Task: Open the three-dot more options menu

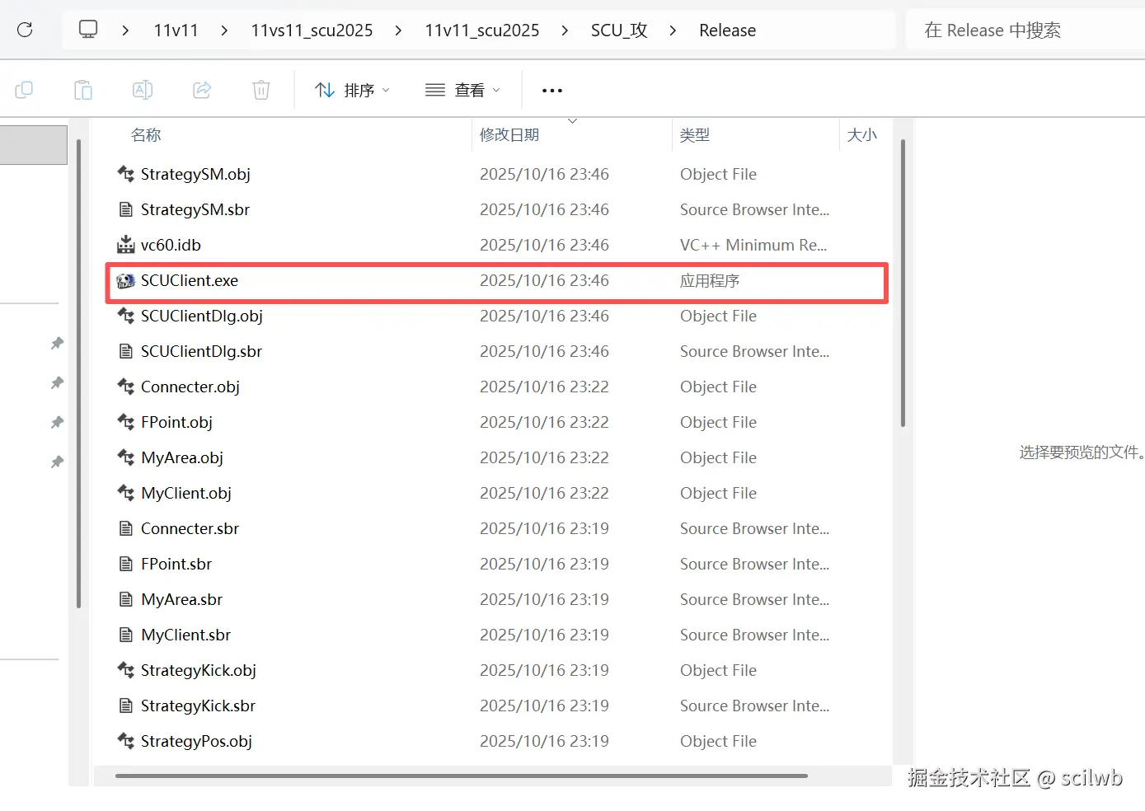Action: pos(552,90)
